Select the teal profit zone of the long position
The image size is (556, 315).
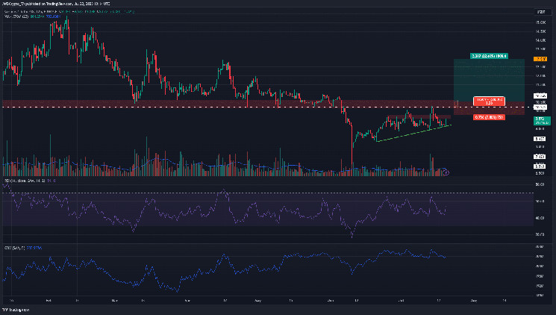pyautogui.click(x=489, y=80)
